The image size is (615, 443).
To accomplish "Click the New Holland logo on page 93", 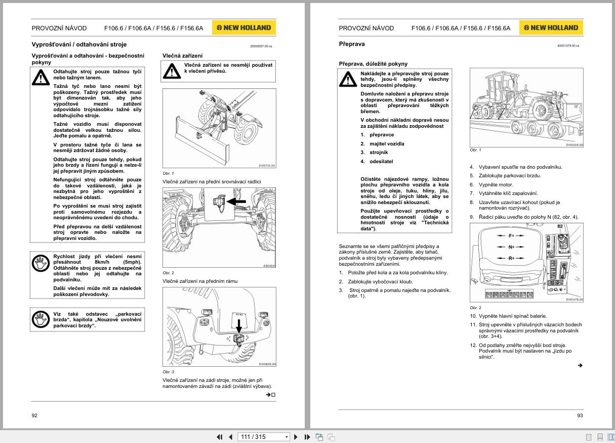I will (x=551, y=28).
